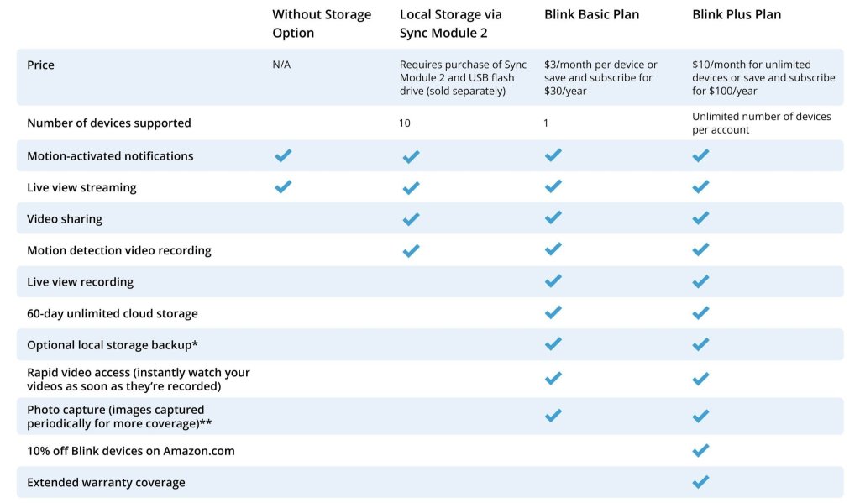Click the Blink Plus Plan column header
The image size is (860, 503).
(736, 15)
